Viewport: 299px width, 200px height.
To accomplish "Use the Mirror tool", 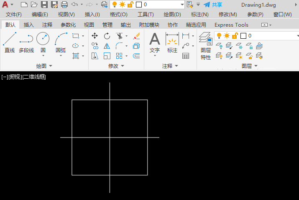I will 107,46.
